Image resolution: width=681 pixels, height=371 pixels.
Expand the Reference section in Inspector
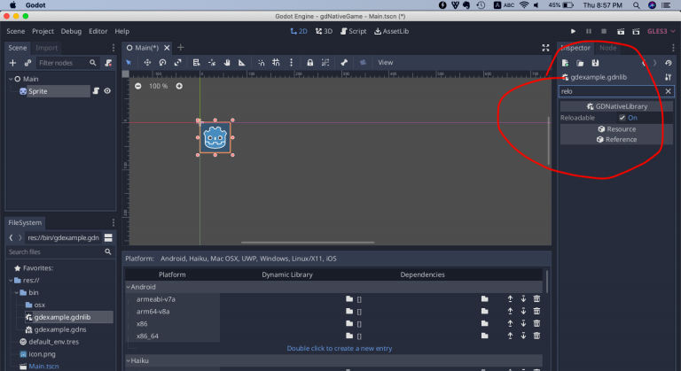tap(617, 139)
